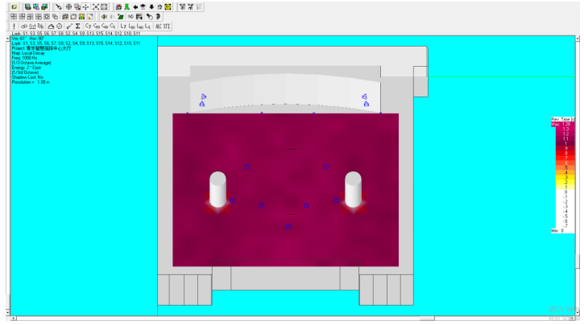
Task: Click the exclamation mark icon
Action: click(14, 27)
